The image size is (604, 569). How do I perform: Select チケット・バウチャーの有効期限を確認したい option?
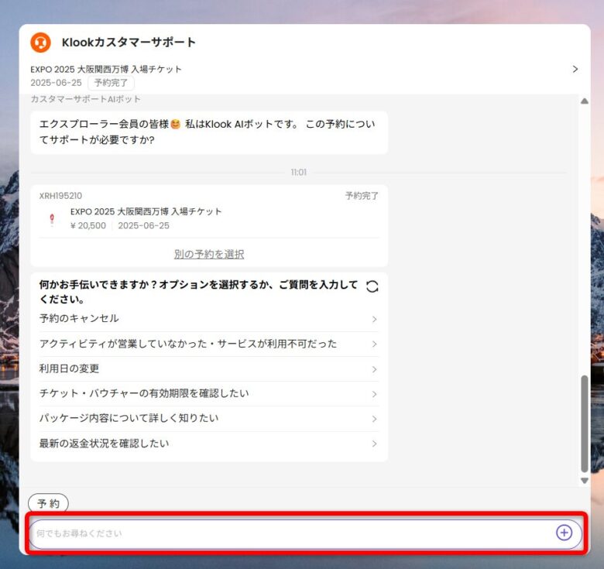[144, 393]
